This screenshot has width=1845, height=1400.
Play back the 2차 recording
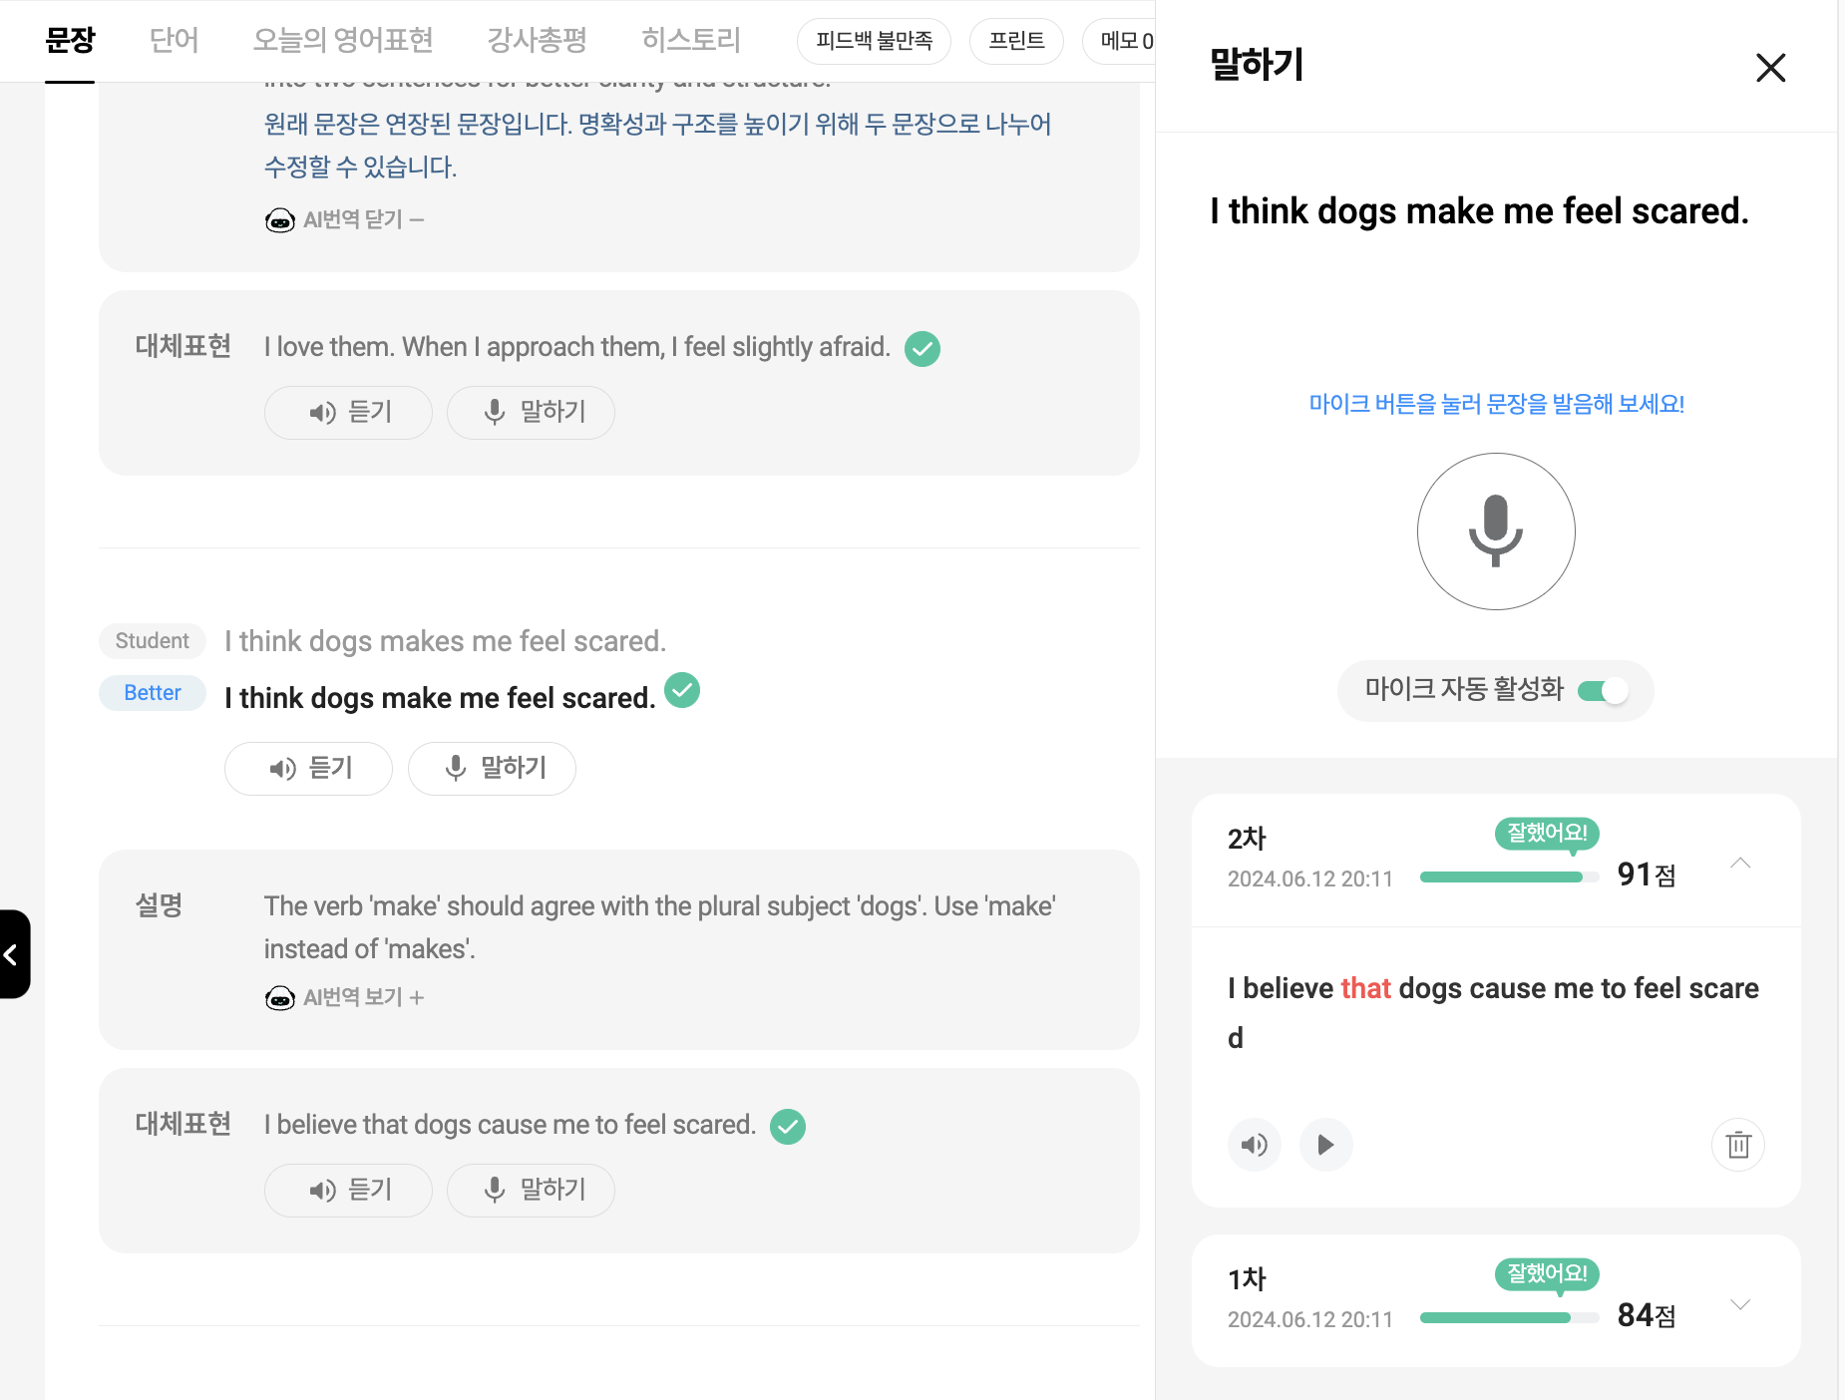(x=1325, y=1145)
